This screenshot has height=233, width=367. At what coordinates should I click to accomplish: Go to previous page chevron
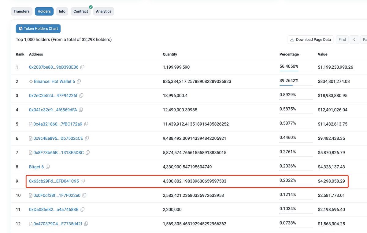[x=354, y=40]
